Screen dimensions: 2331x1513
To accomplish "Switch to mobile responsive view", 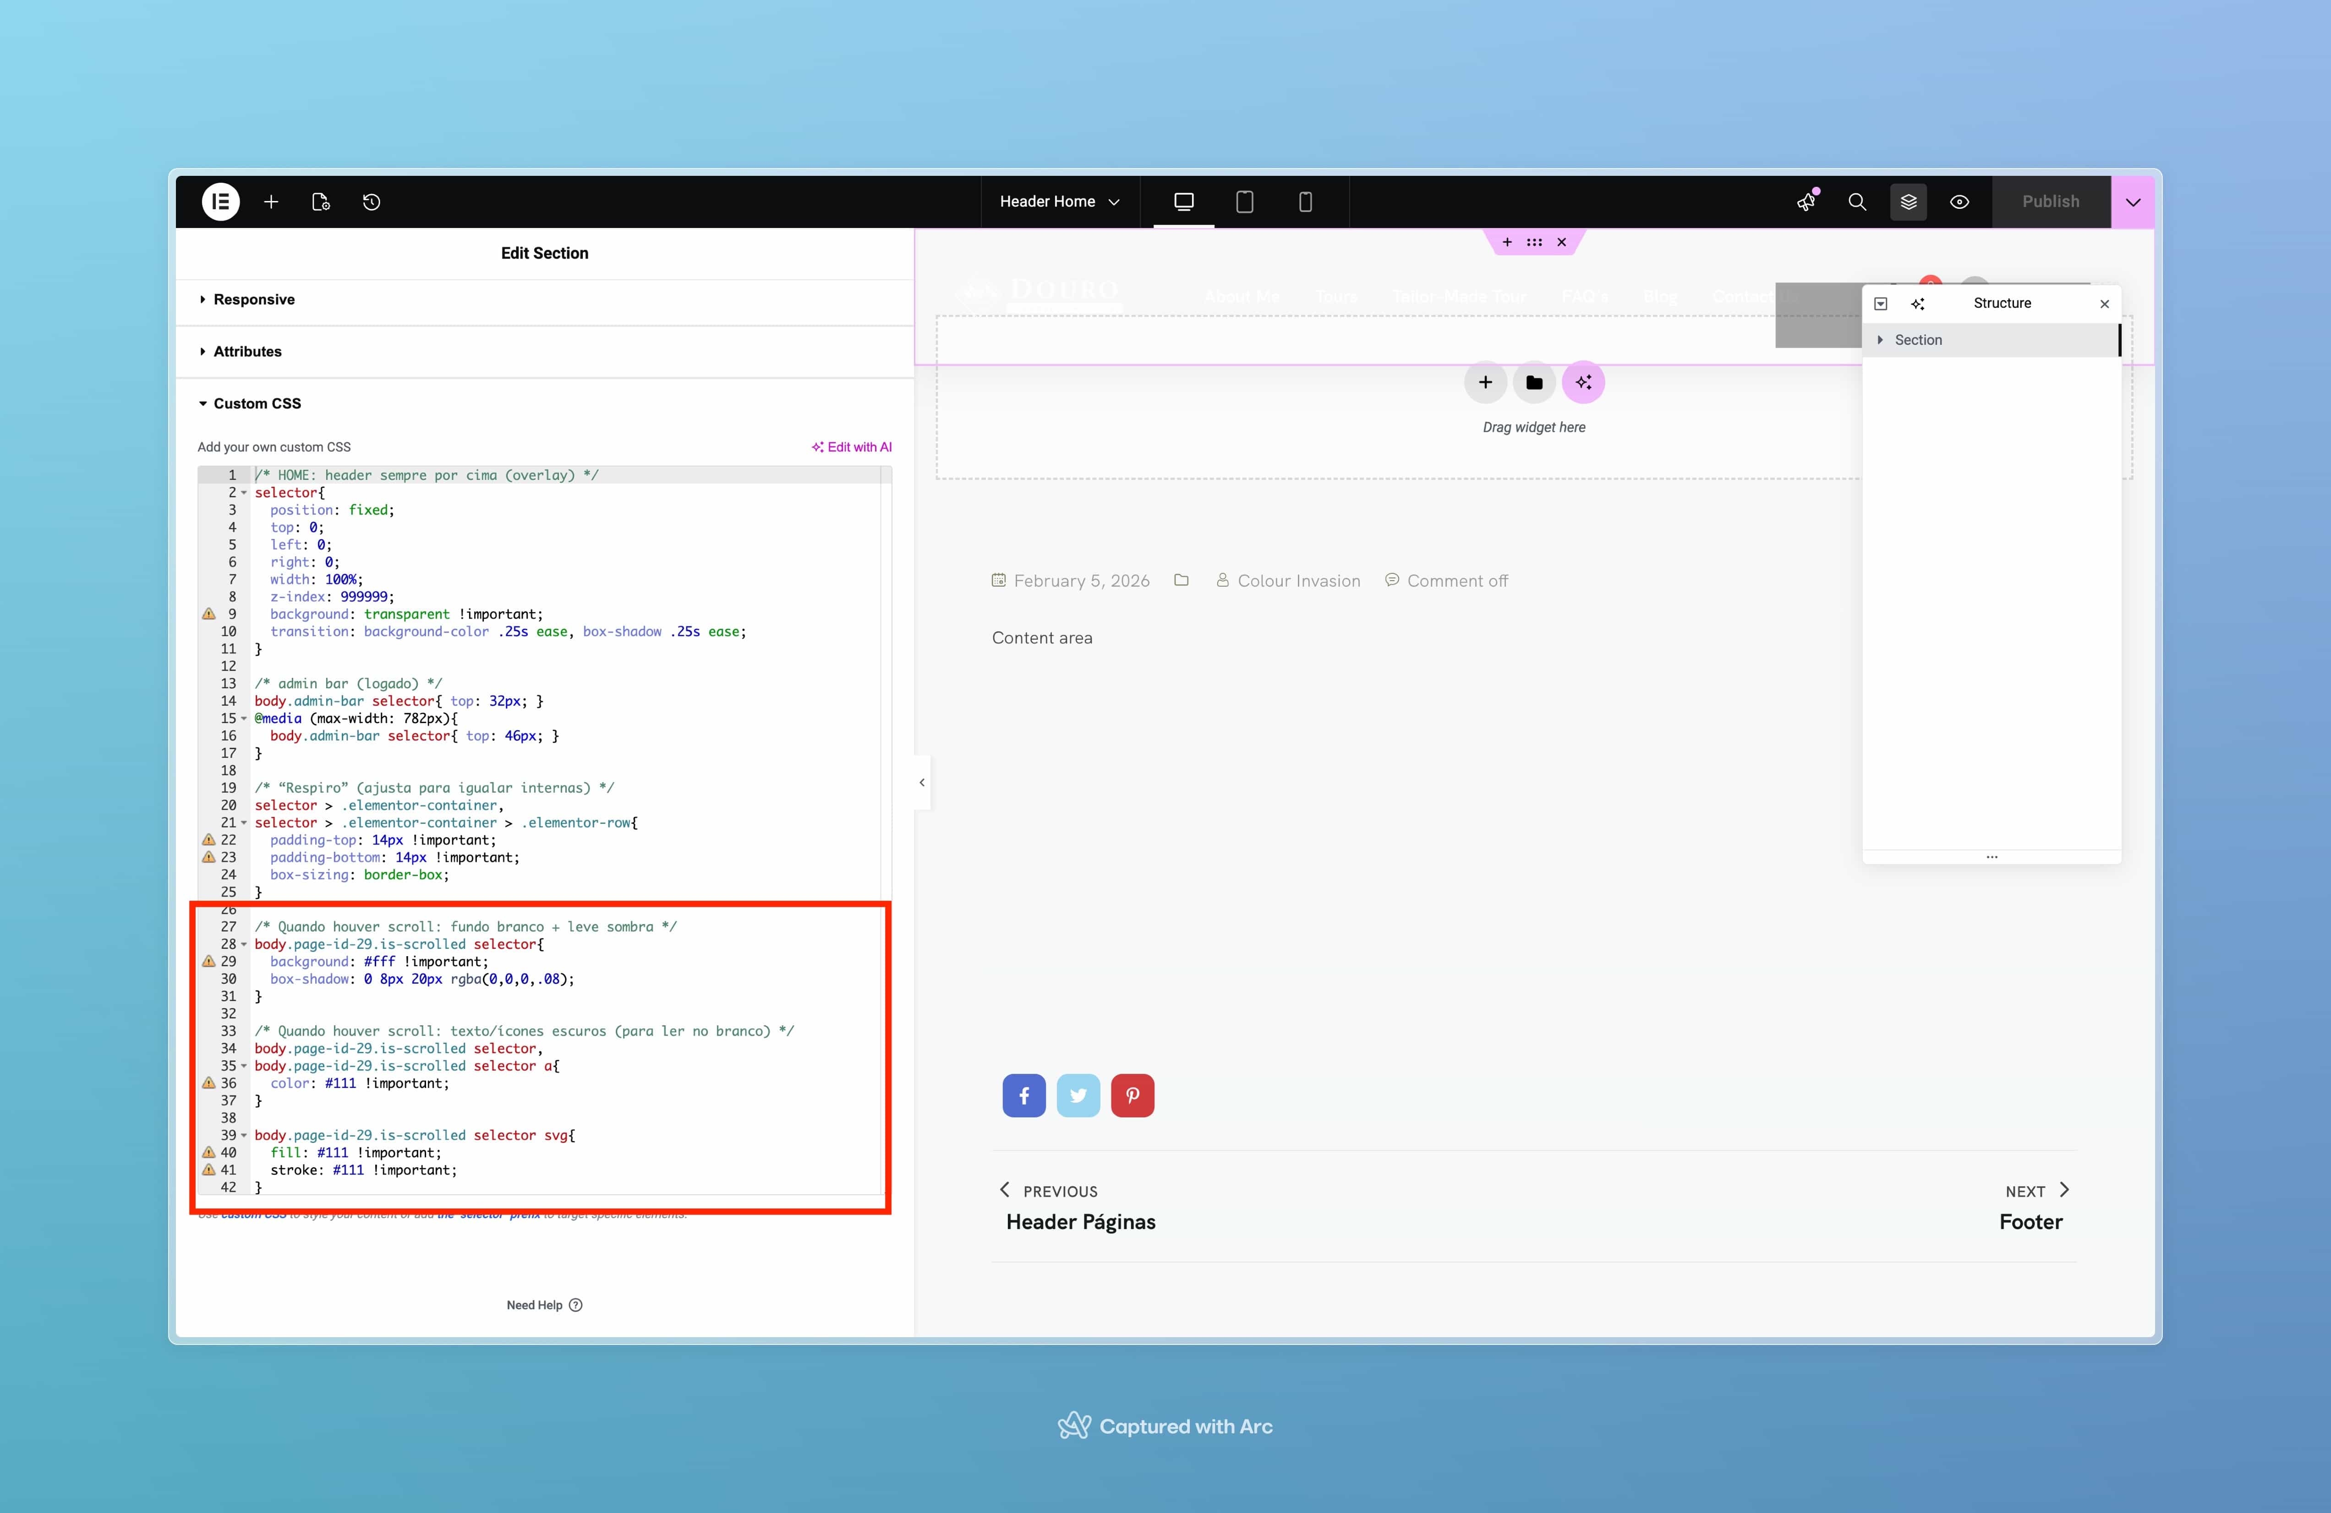I will click(1305, 201).
